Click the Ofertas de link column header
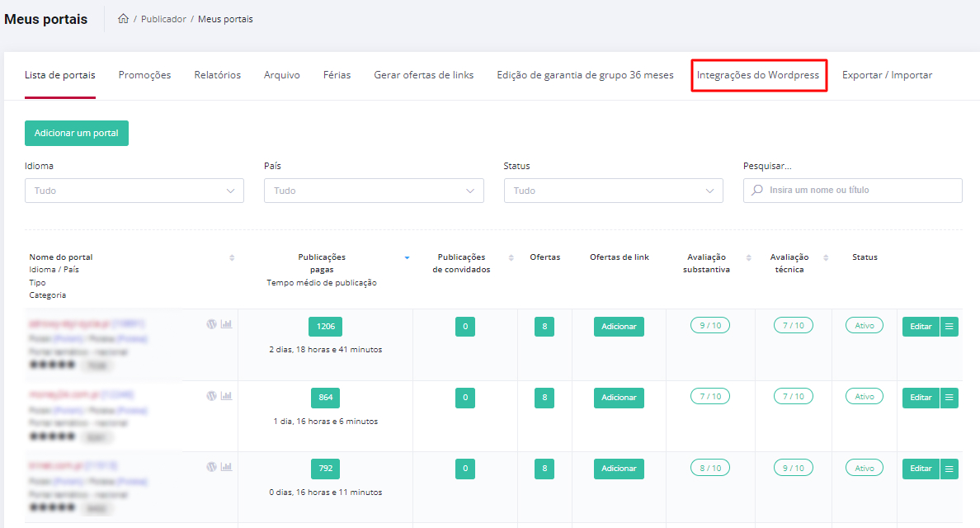Screen dimensions: 980x528 click(620, 257)
